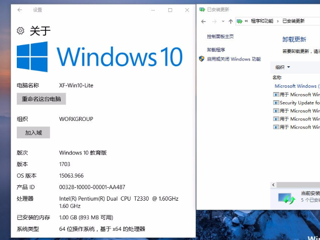
Task: Select the first 用于 Microsoft Windows update
Action: pyautogui.click(x=296, y=95)
